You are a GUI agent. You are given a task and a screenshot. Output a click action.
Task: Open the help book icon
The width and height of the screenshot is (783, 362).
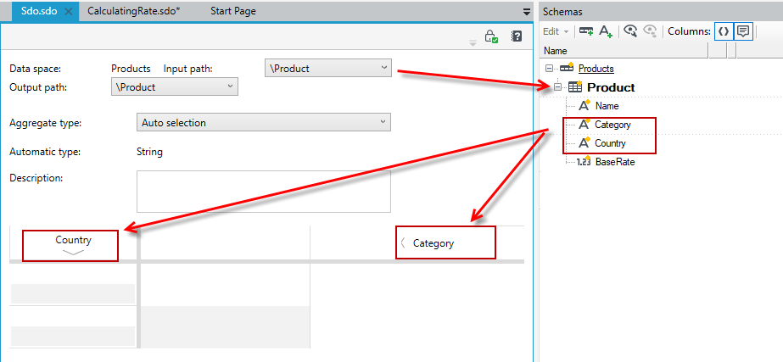[517, 36]
